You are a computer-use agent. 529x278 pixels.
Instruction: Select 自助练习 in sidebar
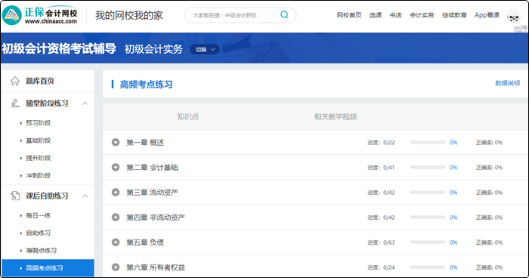point(38,233)
